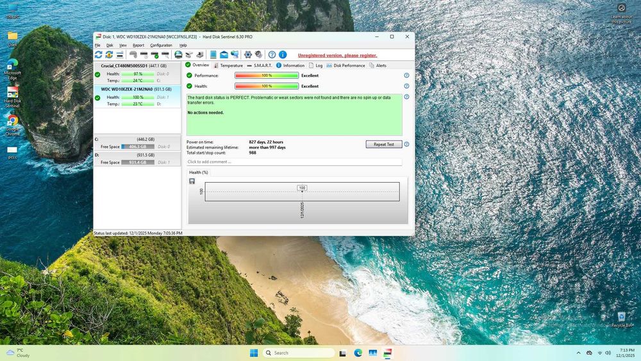This screenshot has width=641, height=361.
Task: Switch to the Temperature tab
Action: 228,65
